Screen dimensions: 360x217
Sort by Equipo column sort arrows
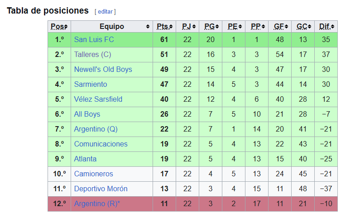point(148,27)
